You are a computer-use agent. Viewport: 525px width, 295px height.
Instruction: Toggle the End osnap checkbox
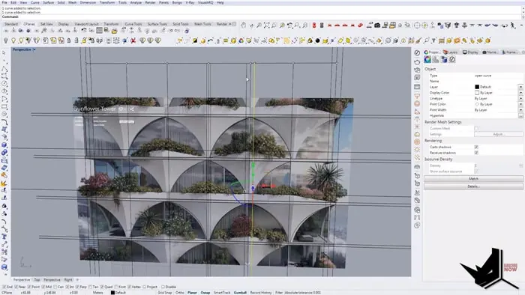4,287
